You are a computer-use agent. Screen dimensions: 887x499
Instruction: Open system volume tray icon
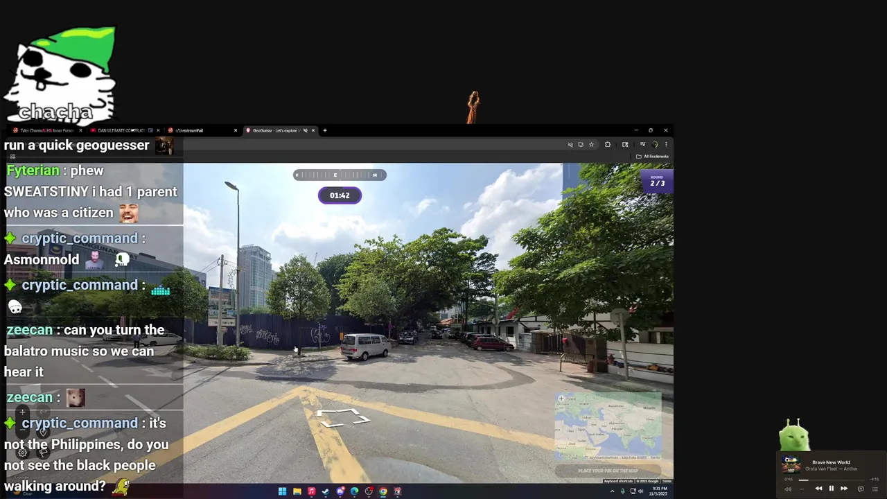(x=641, y=491)
